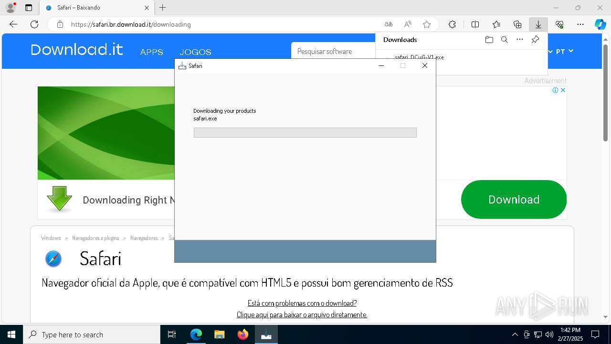
Task: Open the volume speaker icon
Action: pyautogui.click(x=549, y=334)
